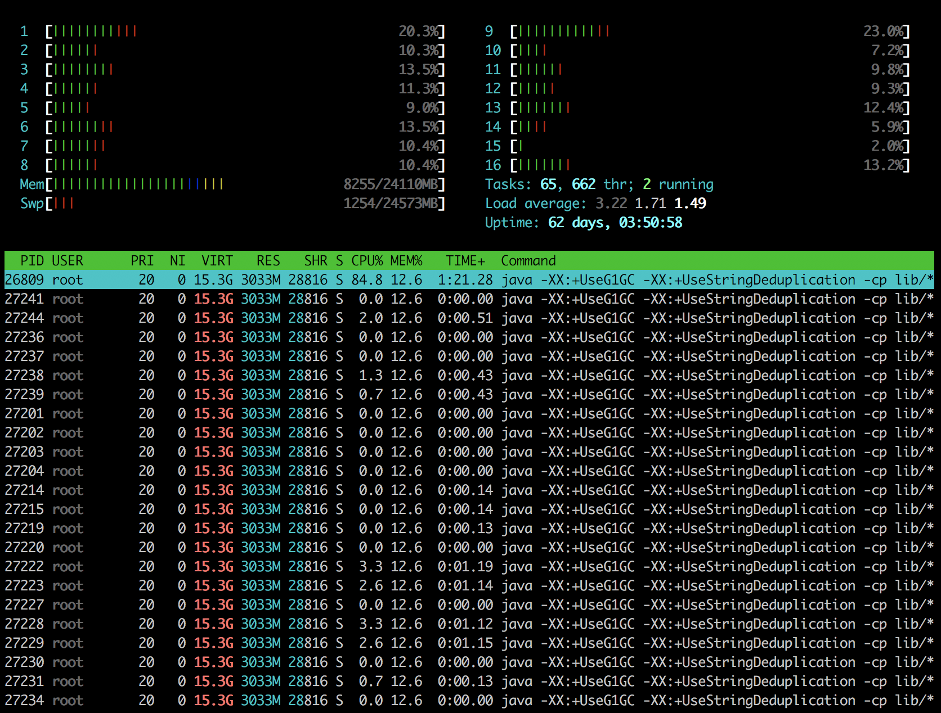Click the Load average readout
The width and height of the screenshot is (941, 713).
click(595, 204)
